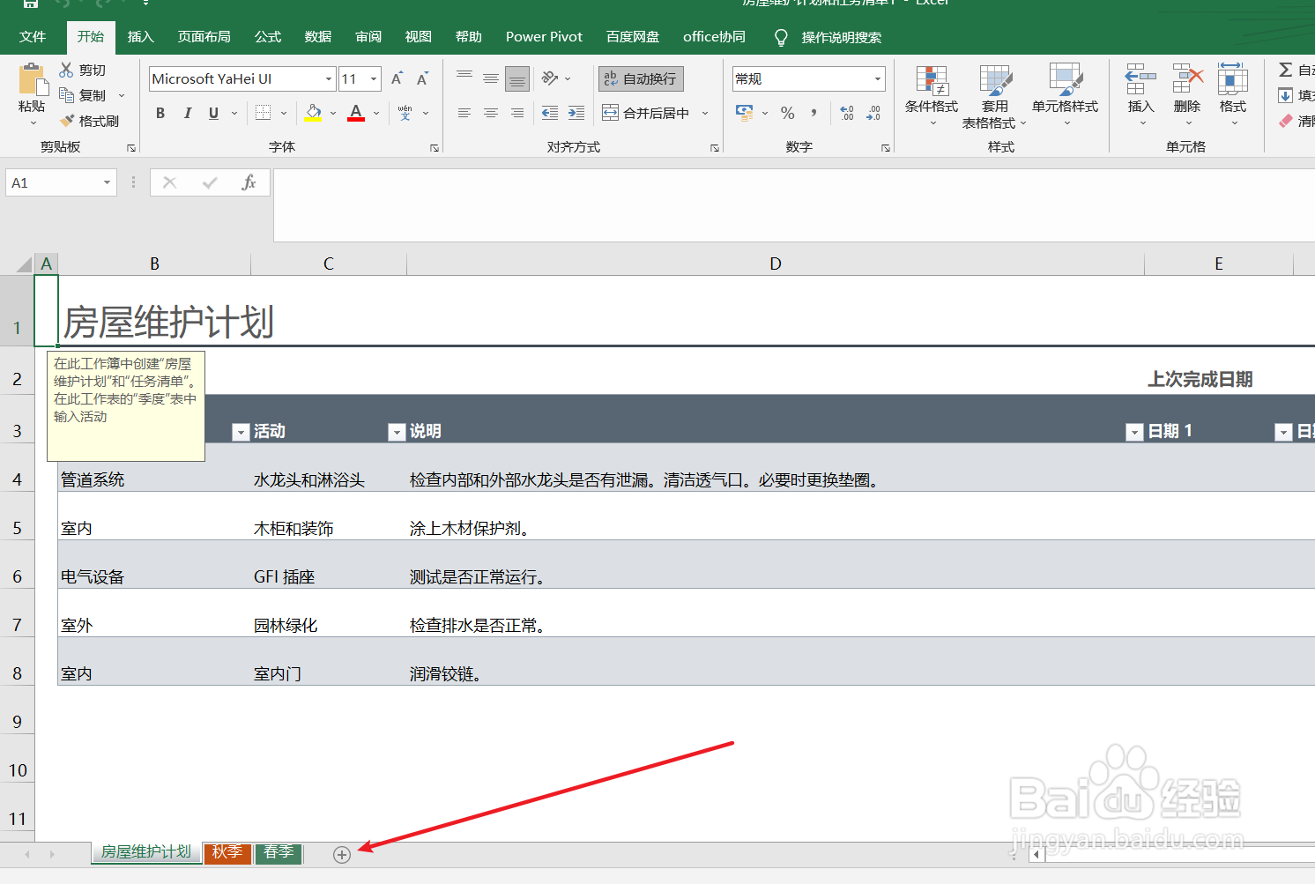Set middle vertical alignment
The width and height of the screenshot is (1315, 884).
point(491,78)
